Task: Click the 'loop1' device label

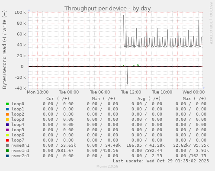Action: 18,109
